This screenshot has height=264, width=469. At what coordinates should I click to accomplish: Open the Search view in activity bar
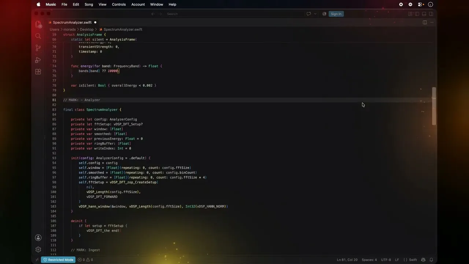[38, 36]
